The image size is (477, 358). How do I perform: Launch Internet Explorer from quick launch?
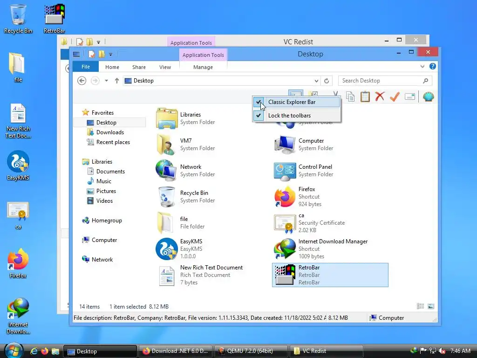coord(34,351)
